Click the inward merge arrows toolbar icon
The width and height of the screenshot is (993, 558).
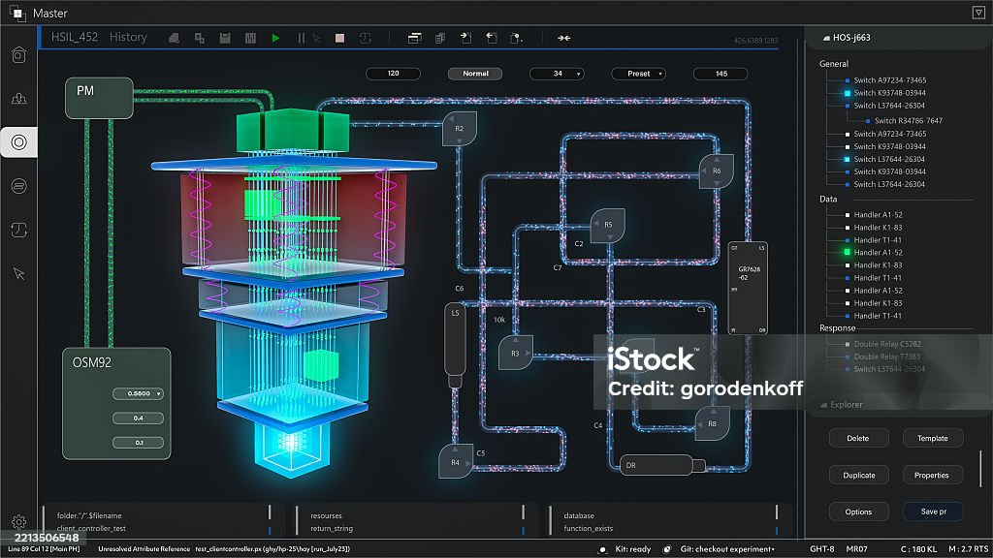pos(563,38)
